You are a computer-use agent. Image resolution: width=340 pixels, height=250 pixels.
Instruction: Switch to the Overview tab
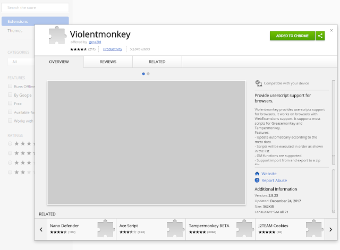(59, 62)
